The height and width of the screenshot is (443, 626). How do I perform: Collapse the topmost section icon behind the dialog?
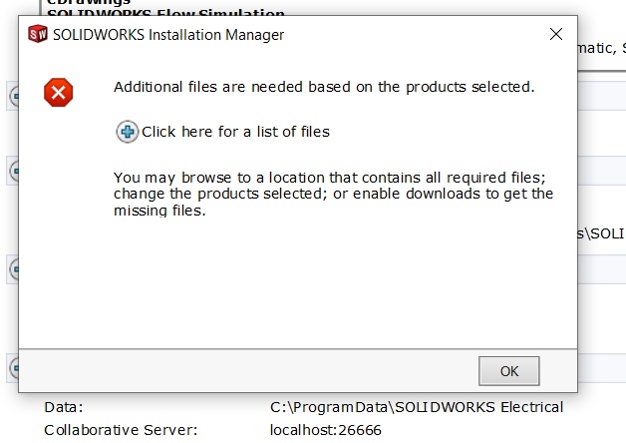coord(14,96)
